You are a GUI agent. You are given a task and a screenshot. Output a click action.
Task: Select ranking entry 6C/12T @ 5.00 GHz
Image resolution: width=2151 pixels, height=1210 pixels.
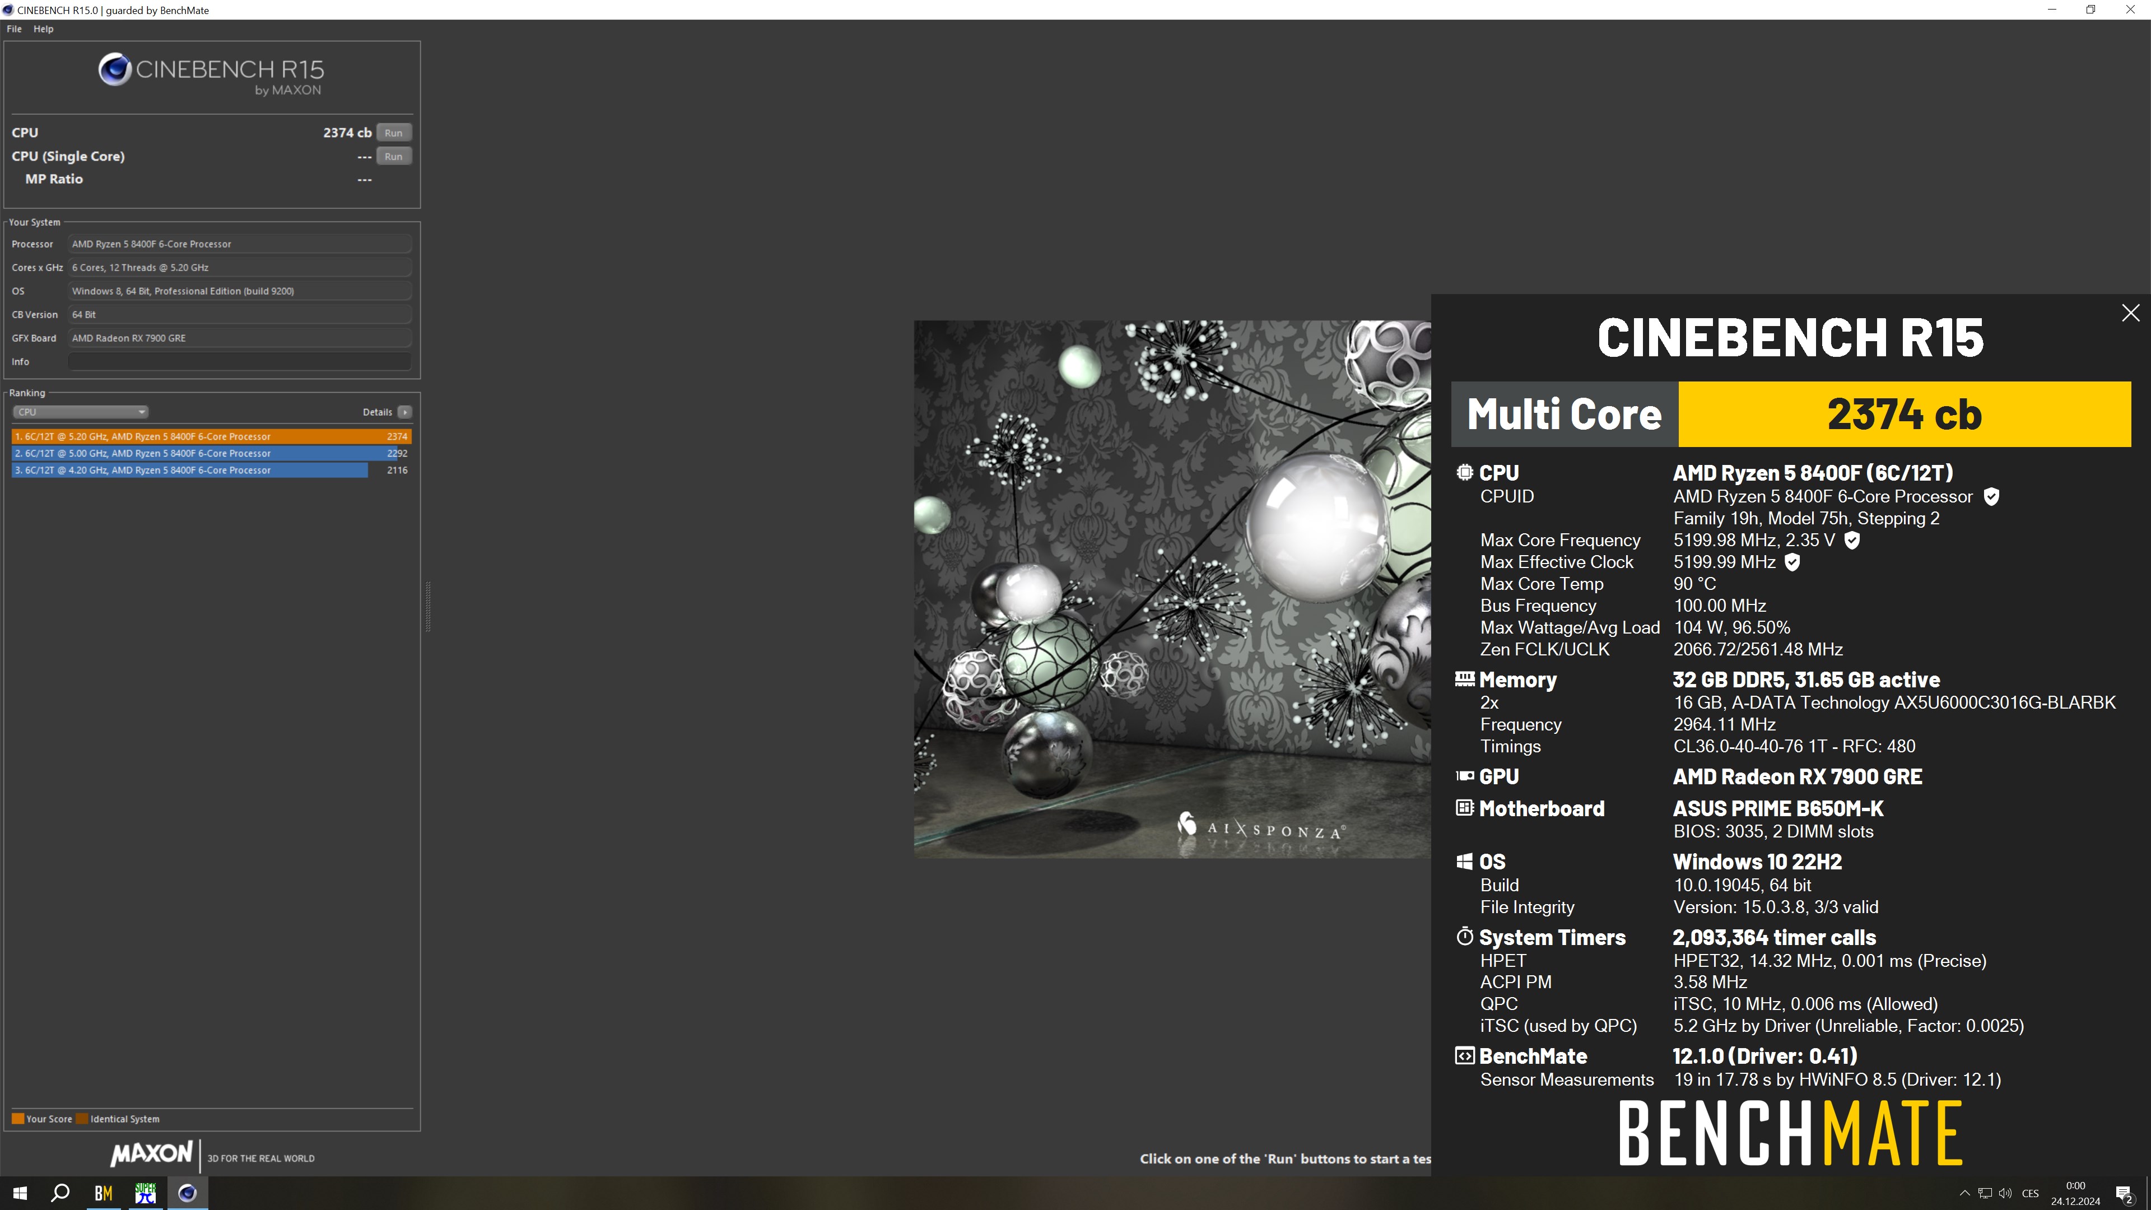click(x=211, y=453)
